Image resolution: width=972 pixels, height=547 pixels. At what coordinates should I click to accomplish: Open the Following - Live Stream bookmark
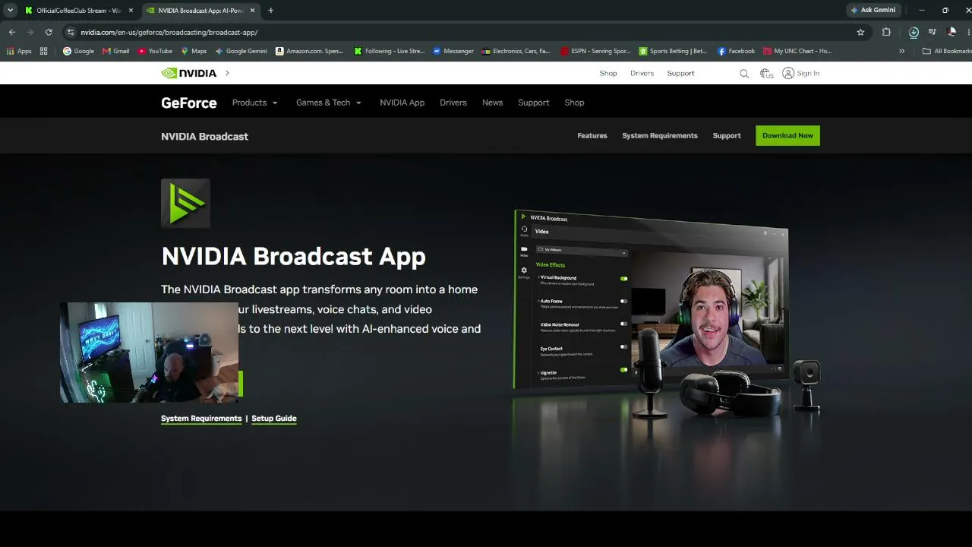pos(390,51)
